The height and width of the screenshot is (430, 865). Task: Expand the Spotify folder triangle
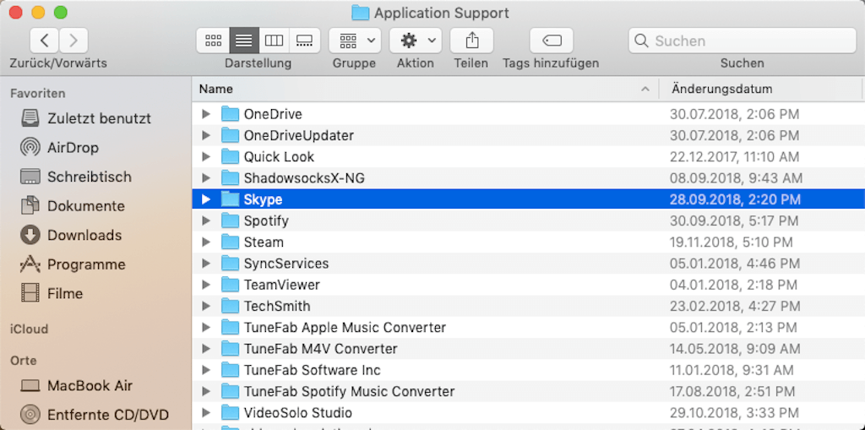(206, 220)
